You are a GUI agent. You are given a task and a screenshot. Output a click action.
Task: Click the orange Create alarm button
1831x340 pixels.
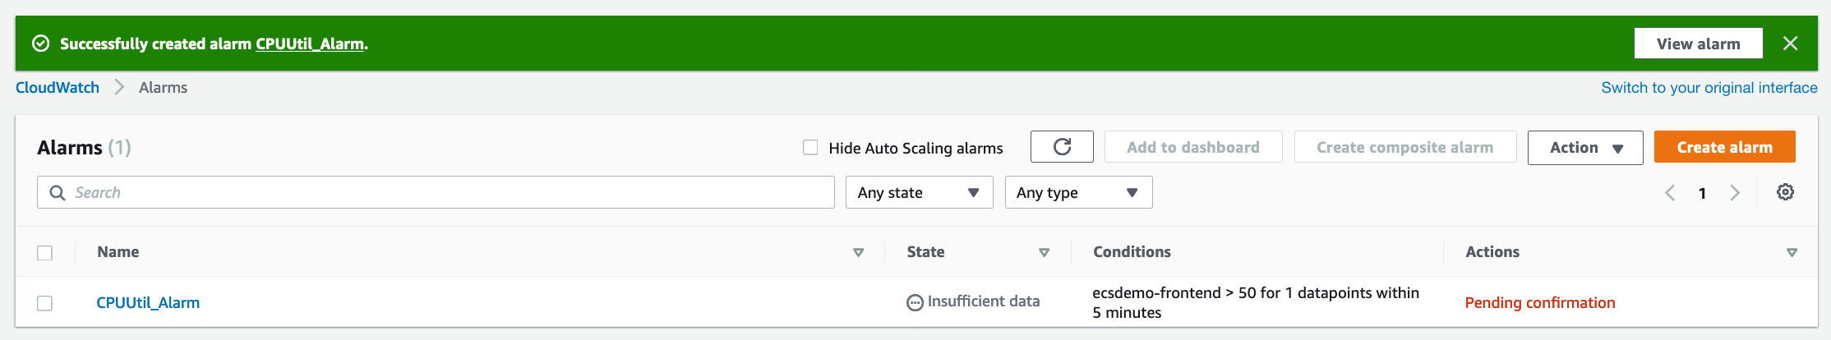(x=1724, y=147)
